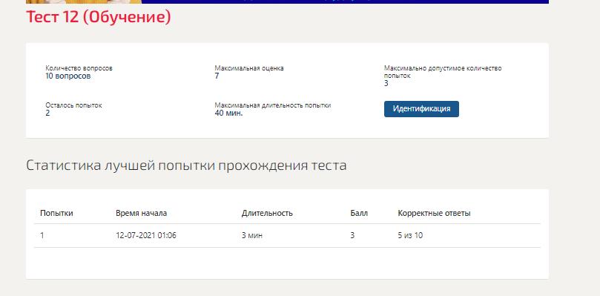Screen dimensions: 600x296
Task: Select the Корректные ответы column header
Action: (x=435, y=214)
